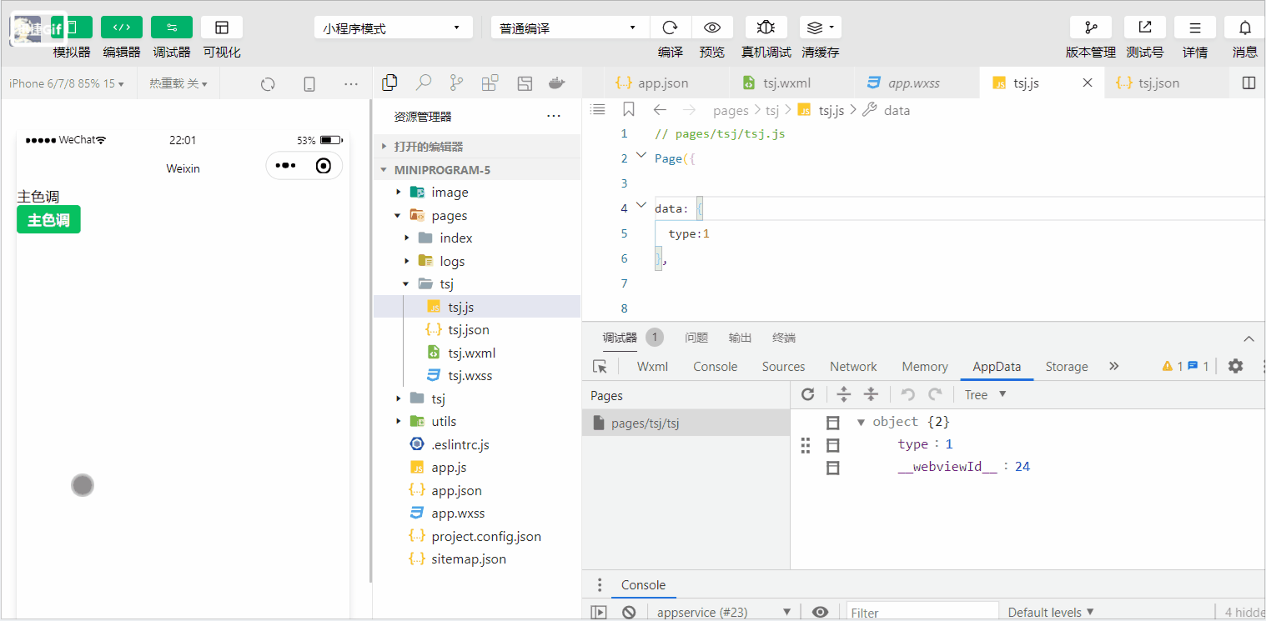This screenshot has height=621, width=1266.
Task: Toggle the 调试器 debugger panel button
Action: point(172,28)
